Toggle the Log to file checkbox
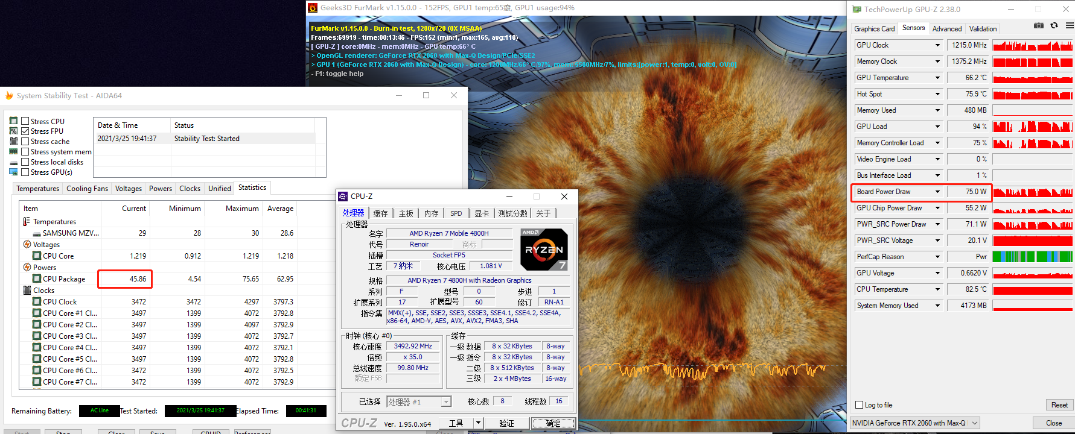 pos(860,405)
